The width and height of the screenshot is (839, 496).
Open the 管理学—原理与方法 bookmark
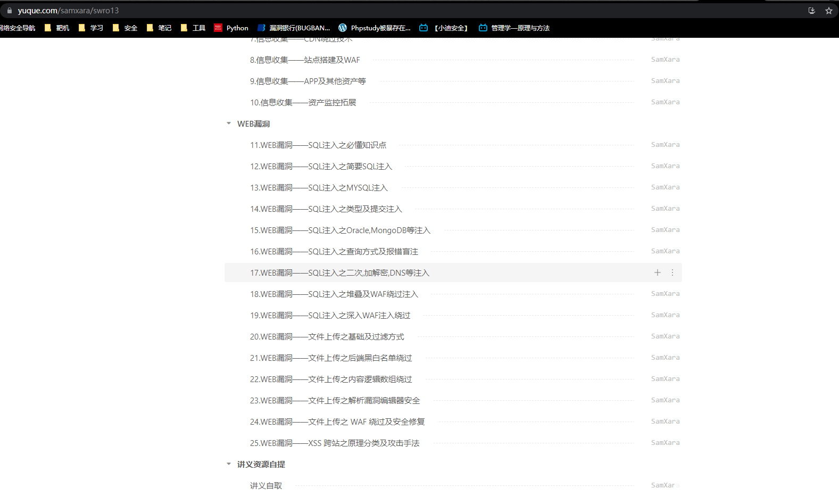(514, 28)
